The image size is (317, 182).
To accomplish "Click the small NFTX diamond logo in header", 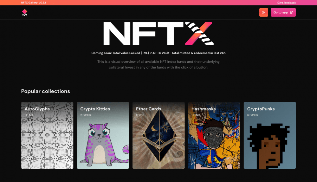I will [24, 12].
